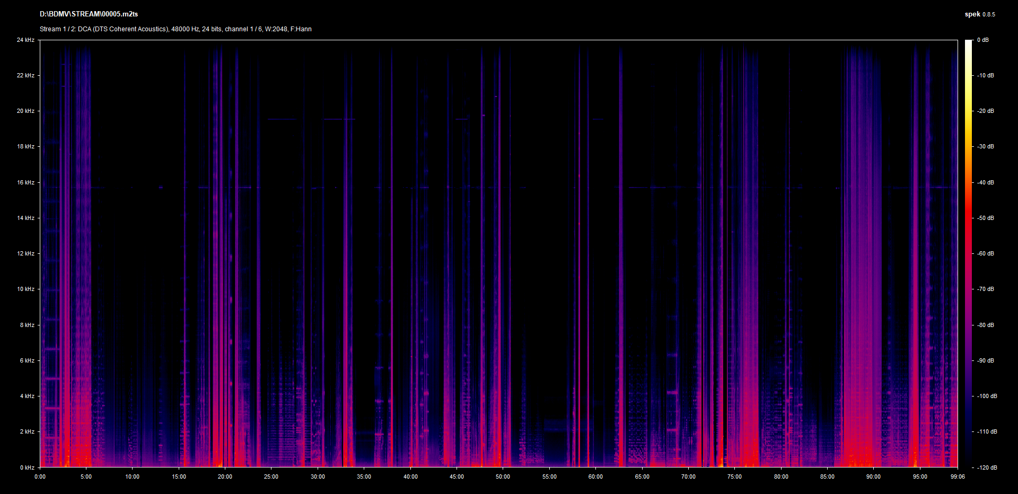
Task: Click the file path title 00005.m2ts
Action: (x=89, y=14)
